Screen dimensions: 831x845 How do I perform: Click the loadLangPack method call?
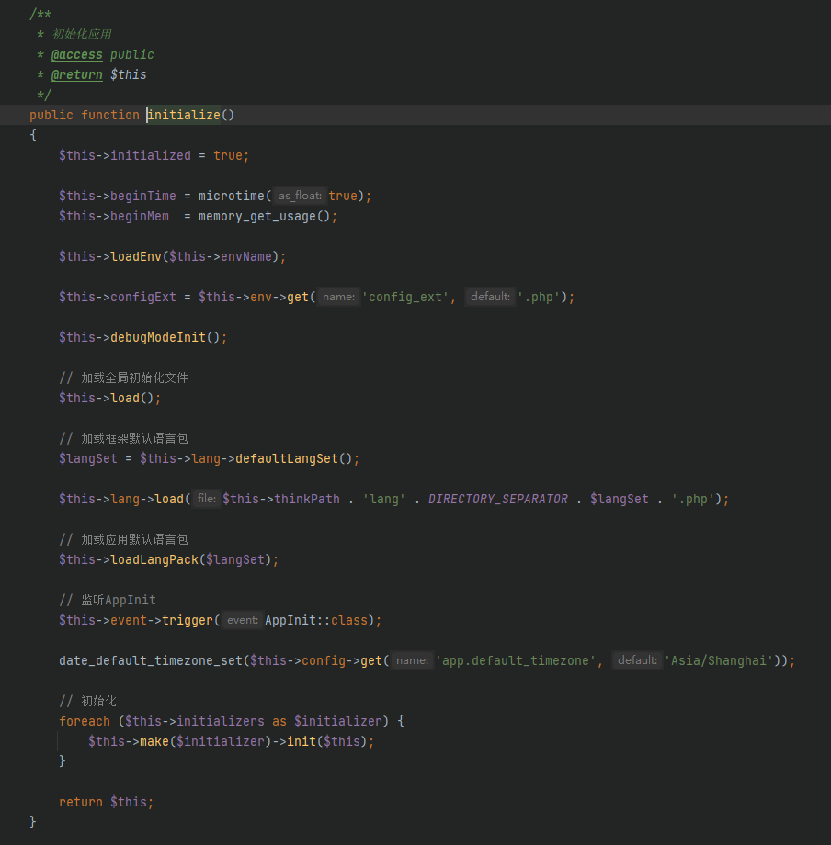point(154,559)
